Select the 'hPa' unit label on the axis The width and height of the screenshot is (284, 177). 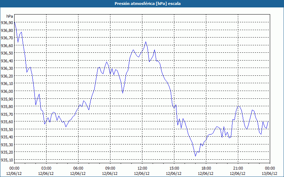[10, 16]
